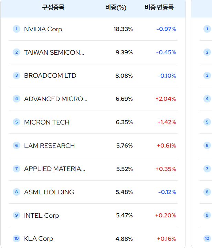Click the 구성종목 column header

pos(53,8)
